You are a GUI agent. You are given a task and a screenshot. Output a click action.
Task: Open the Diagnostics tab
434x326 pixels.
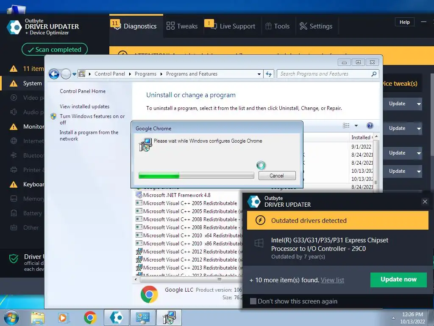pos(136,26)
